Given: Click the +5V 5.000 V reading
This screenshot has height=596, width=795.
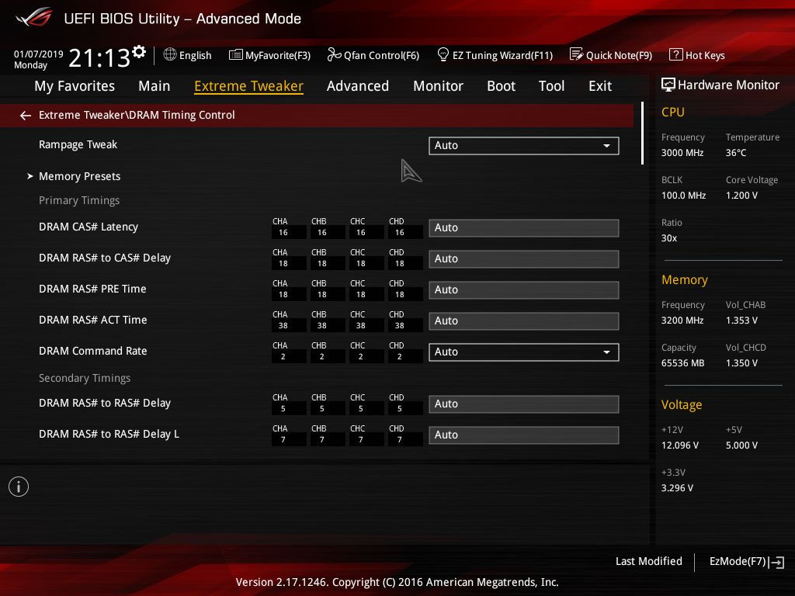Looking at the screenshot, I should 741,445.
